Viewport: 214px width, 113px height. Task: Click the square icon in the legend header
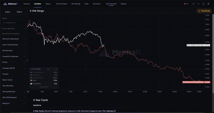(x=56, y=69)
